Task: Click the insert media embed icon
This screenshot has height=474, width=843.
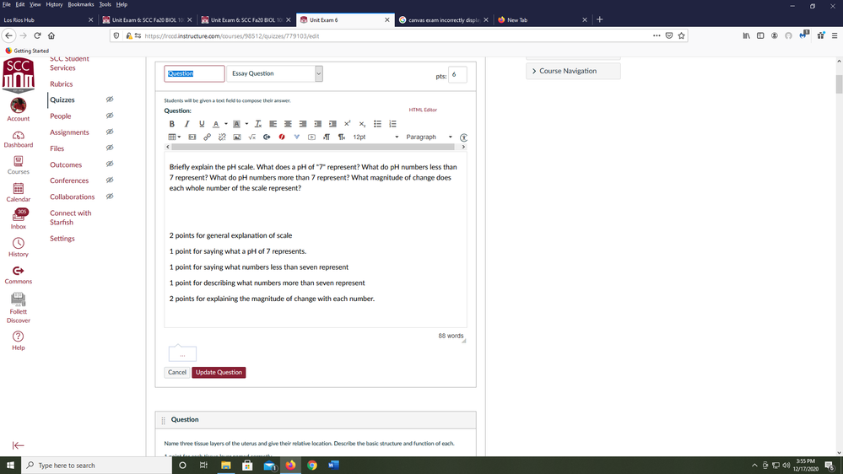Action: click(x=192, y=137)
